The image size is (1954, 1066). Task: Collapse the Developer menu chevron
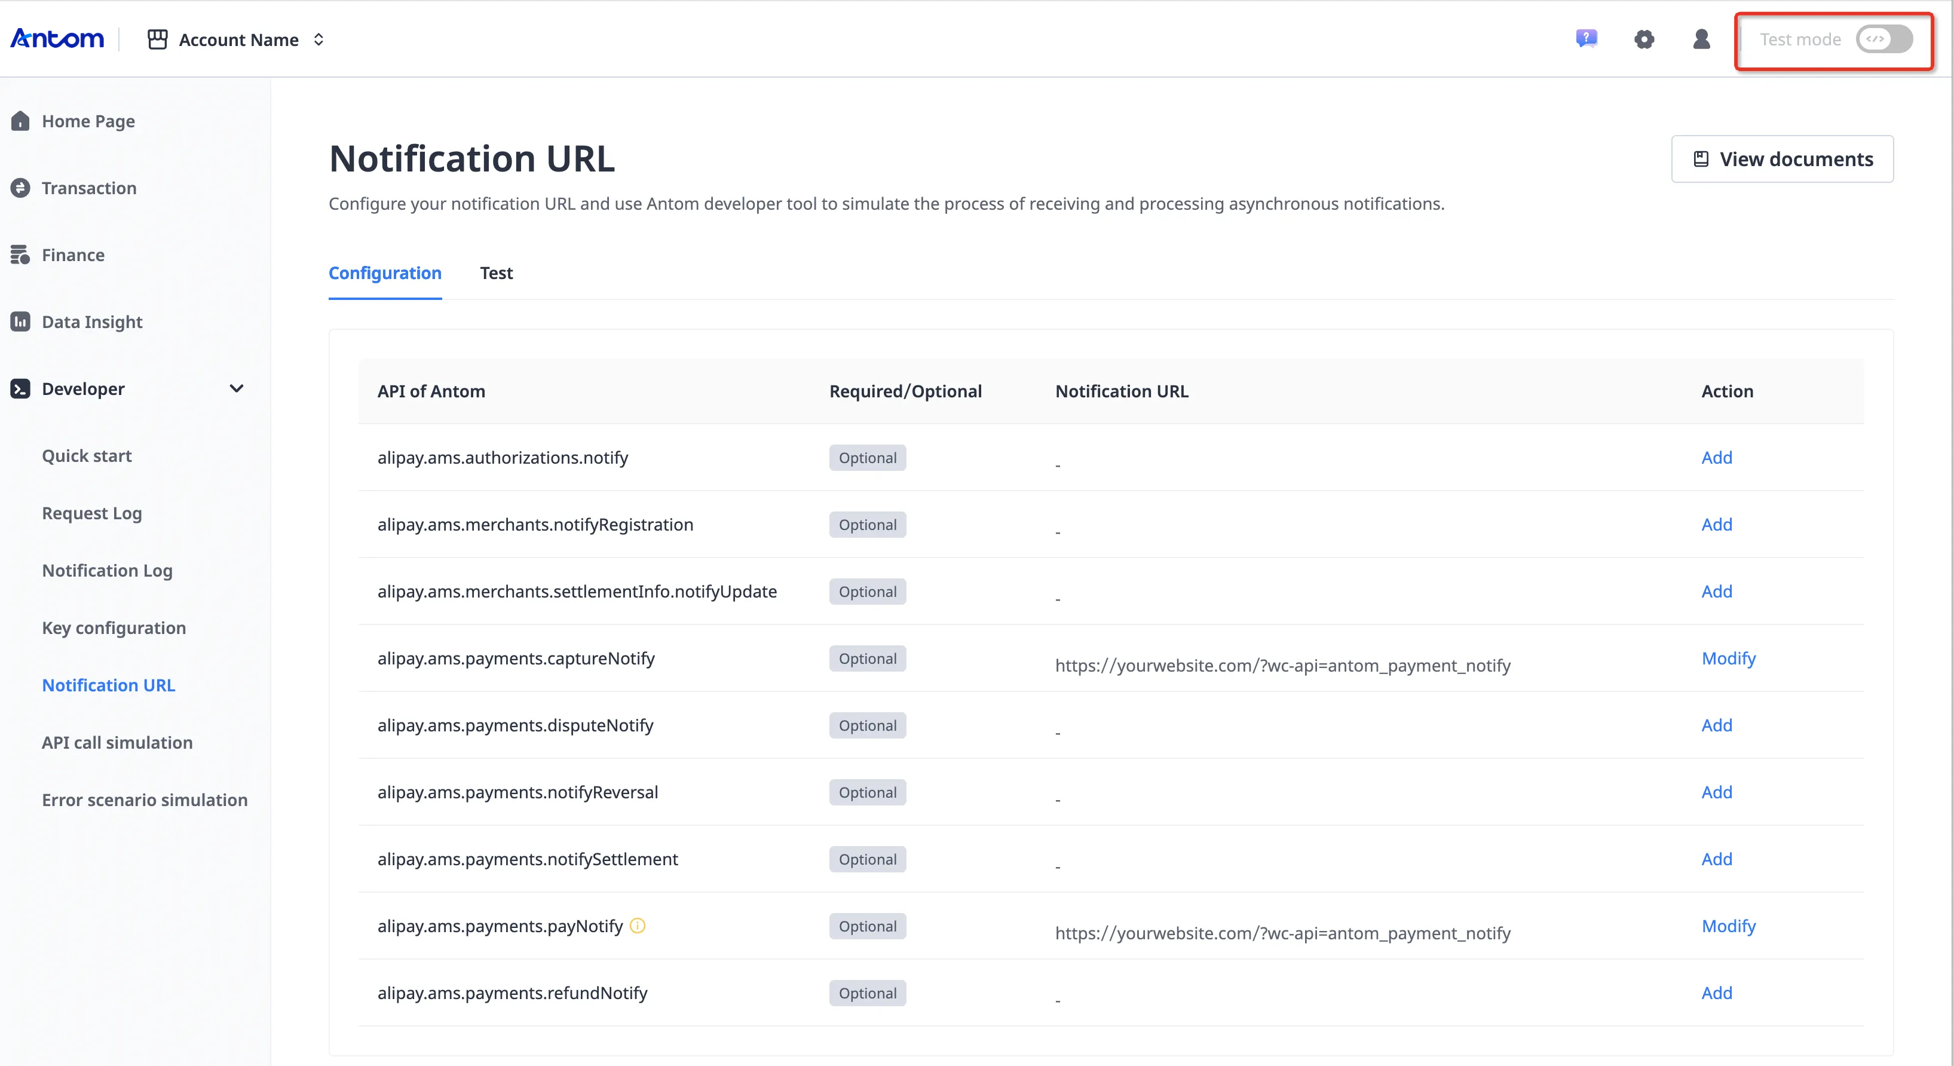coord(237,388)
